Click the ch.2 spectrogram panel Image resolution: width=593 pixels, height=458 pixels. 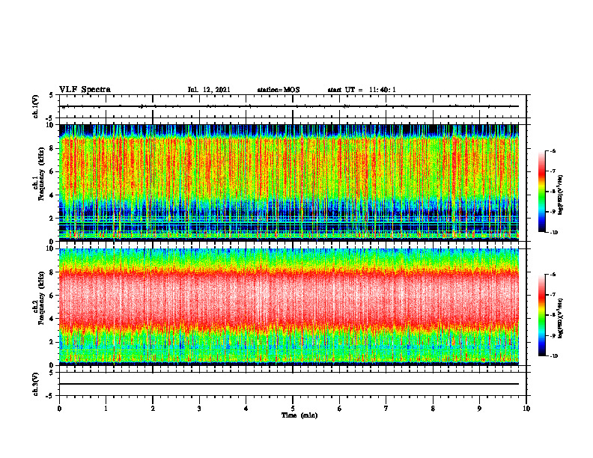pos(289,307)
